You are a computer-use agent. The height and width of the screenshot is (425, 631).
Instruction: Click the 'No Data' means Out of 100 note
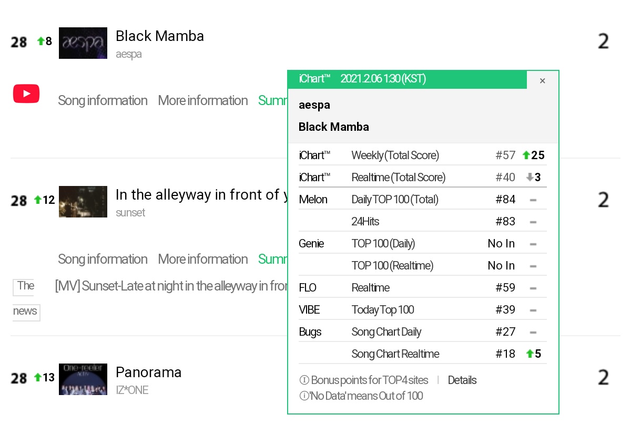pos(361,396)
